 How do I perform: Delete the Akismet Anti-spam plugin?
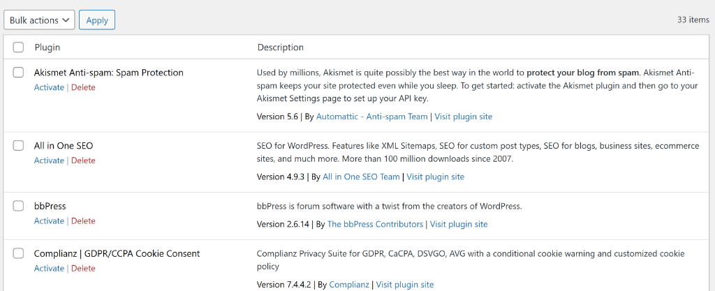click(x=83, y=87)
